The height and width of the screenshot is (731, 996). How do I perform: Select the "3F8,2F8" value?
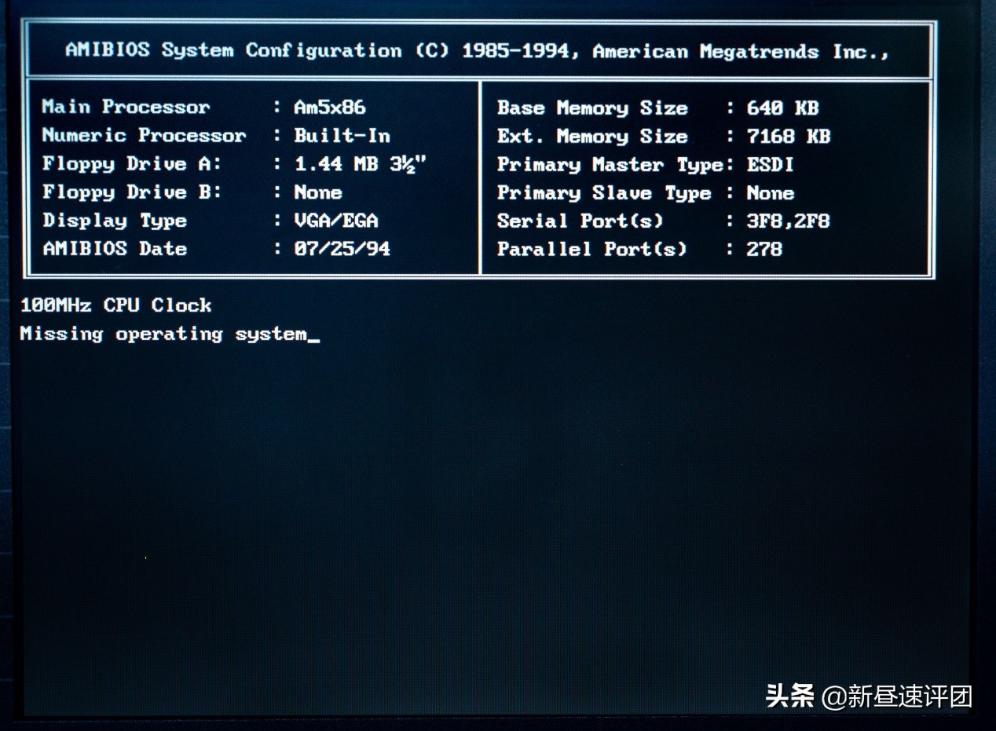[x=788, y=221]
